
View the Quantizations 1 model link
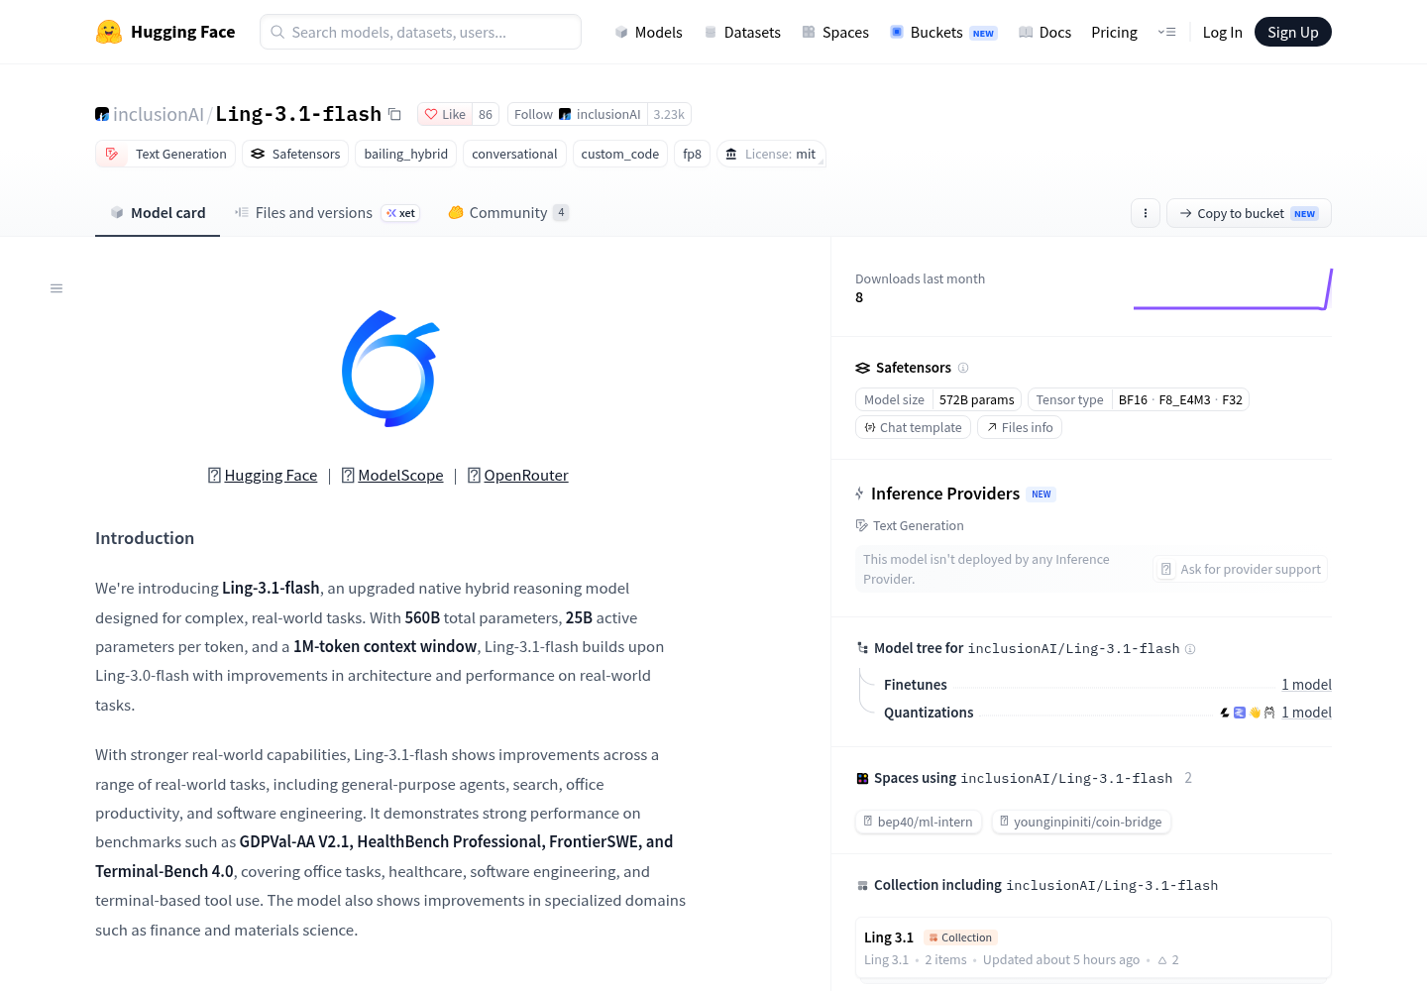point(1306,713)
